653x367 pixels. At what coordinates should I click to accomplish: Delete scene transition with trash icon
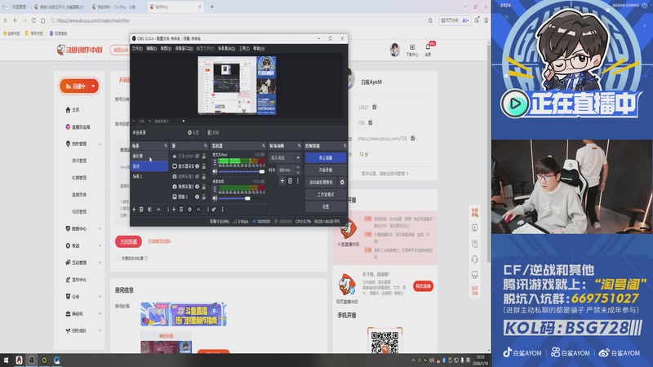click(291, 181)
